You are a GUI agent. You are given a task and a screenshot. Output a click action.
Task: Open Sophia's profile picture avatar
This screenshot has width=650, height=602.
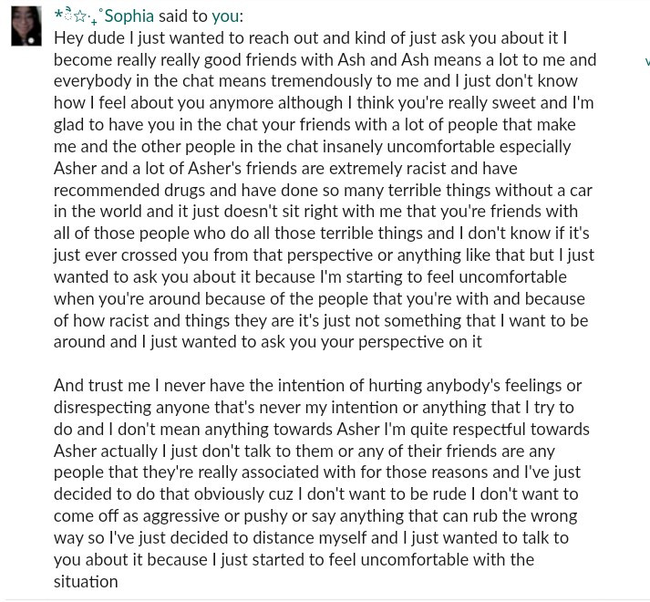coord(26,26)
